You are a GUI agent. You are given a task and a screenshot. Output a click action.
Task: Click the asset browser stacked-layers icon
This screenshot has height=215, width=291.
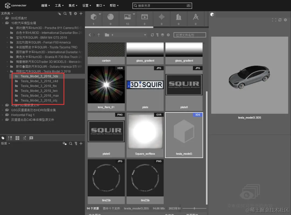tap(162, 35)
